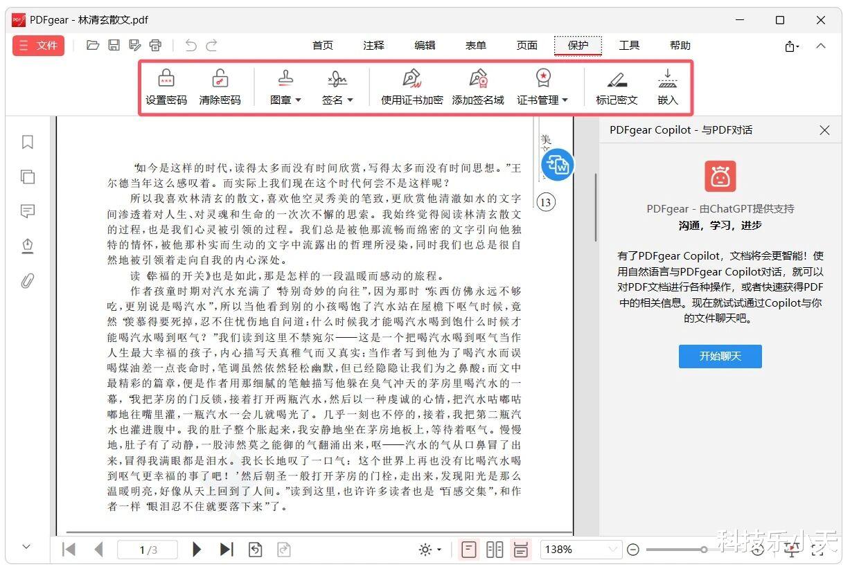The image size is (850, 569).
Task: Open the attachments paperclip panel
Action: pos(28,280)
